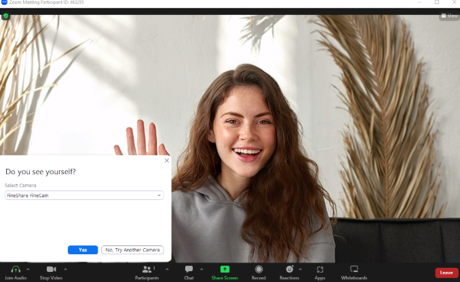Click the Zoom logo in title bar
The image size is (460, 282).
coord(4,2)
